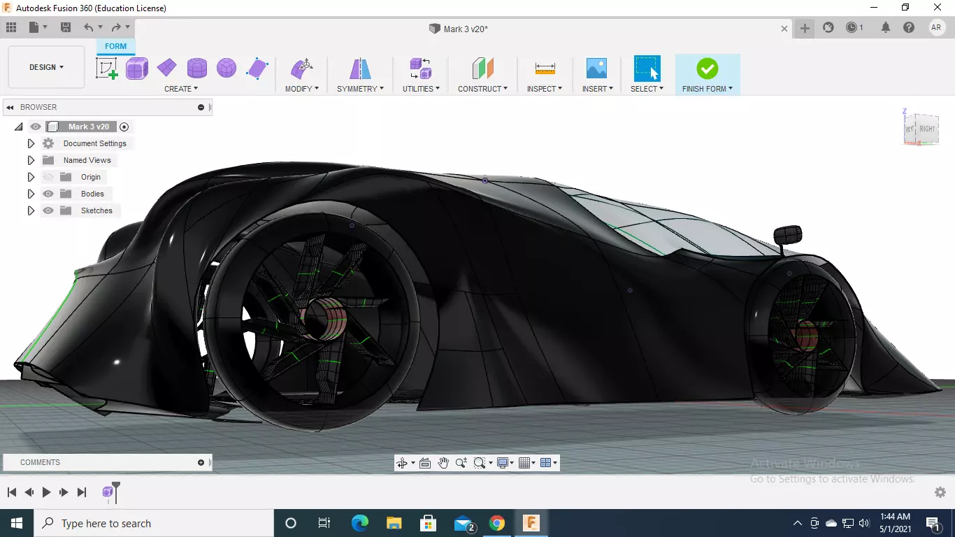Image resolution: width=955 pixels, height=537 pixels.
Task: Open the Utilities dropdown menu
Action: click(x=421, y=89)
